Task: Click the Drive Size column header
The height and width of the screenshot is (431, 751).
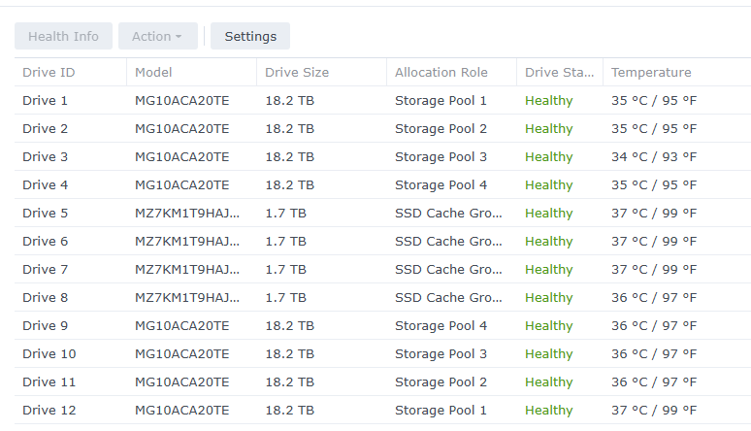Action: coord(297,72)
